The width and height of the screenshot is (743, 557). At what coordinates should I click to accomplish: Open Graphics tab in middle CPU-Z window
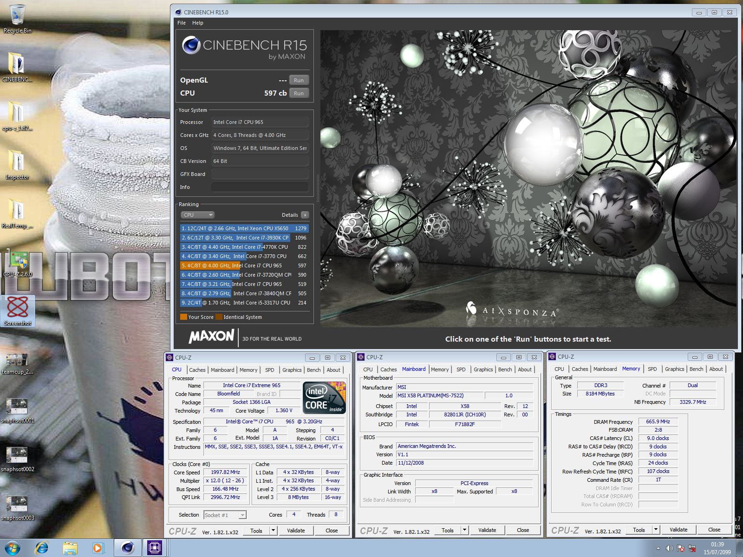[x=483, y=369]
